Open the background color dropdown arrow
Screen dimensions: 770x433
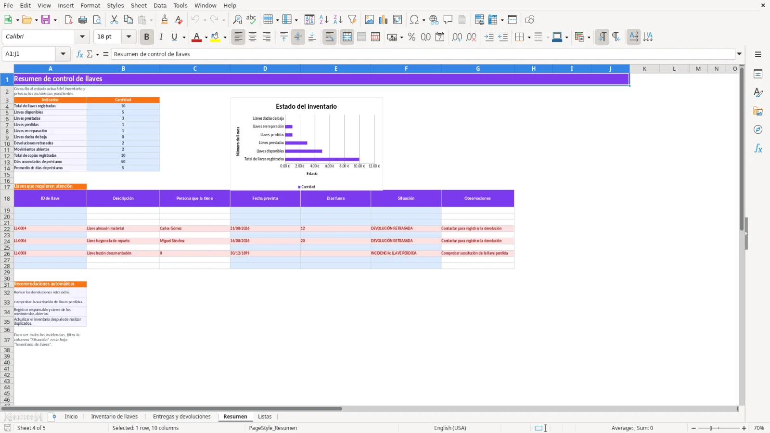coord(225,37)
